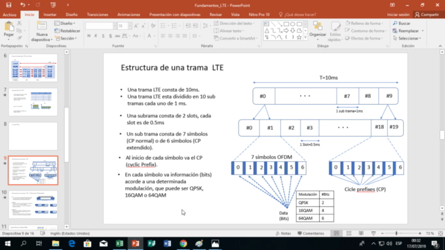Click the ¿Qué desea hacer? search box
This screenshot has width=445, height=250.
(298, 15)
